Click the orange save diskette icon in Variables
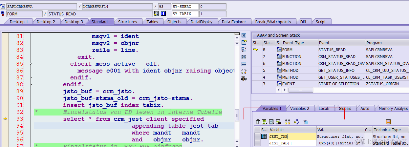The image size is (409, 147). [388, 122]
